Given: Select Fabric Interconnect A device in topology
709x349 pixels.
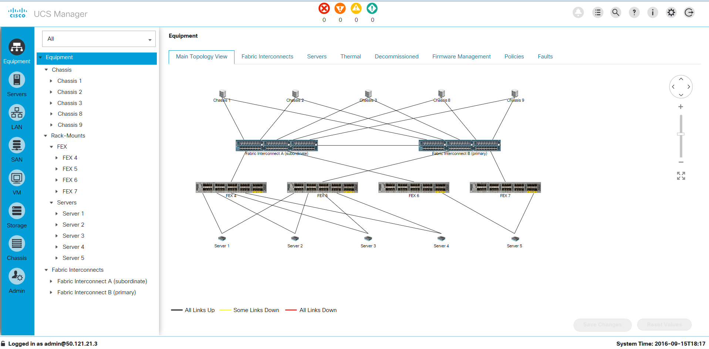Looking at the screenshot, I should (277, 145).
